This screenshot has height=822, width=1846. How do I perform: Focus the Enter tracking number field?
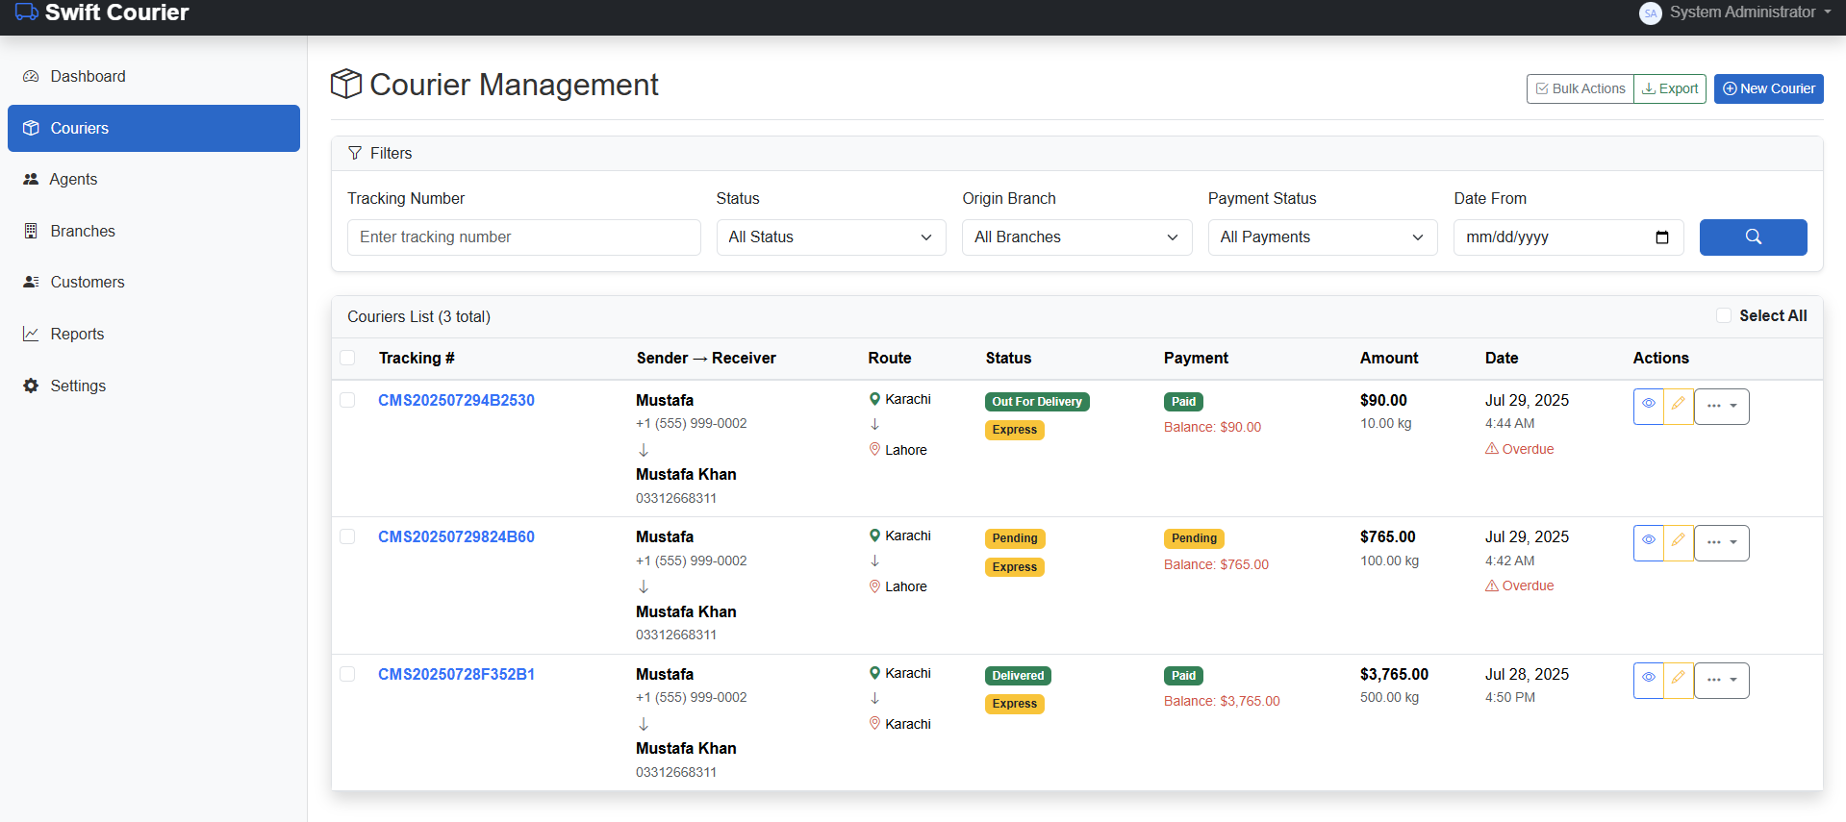(523, 237)
